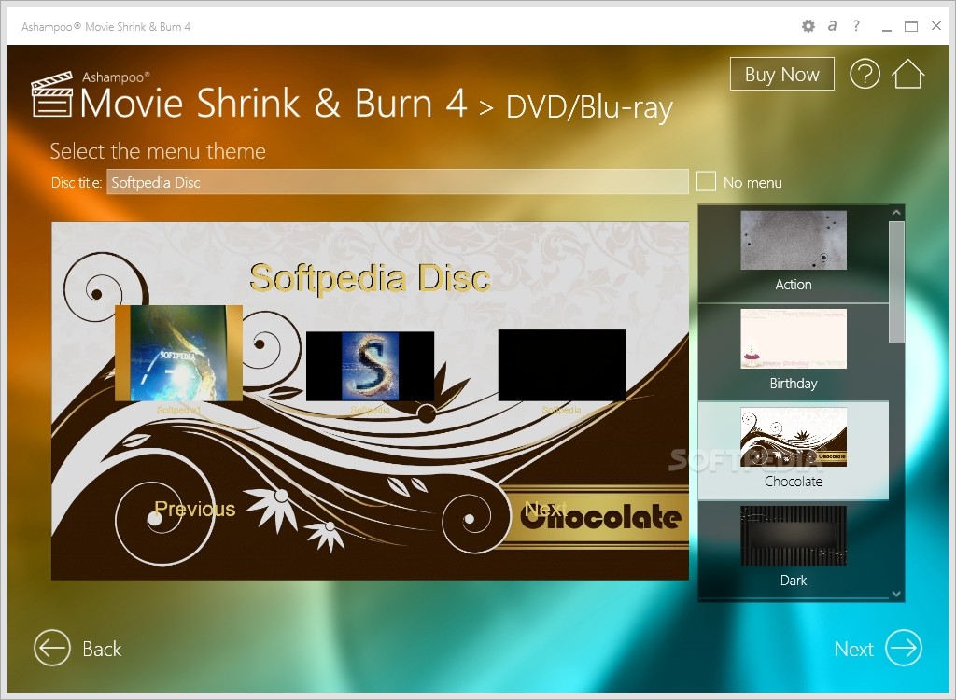
Task: Click the Softpedia Disc title in the preview
Action: (x=370, y=278)
